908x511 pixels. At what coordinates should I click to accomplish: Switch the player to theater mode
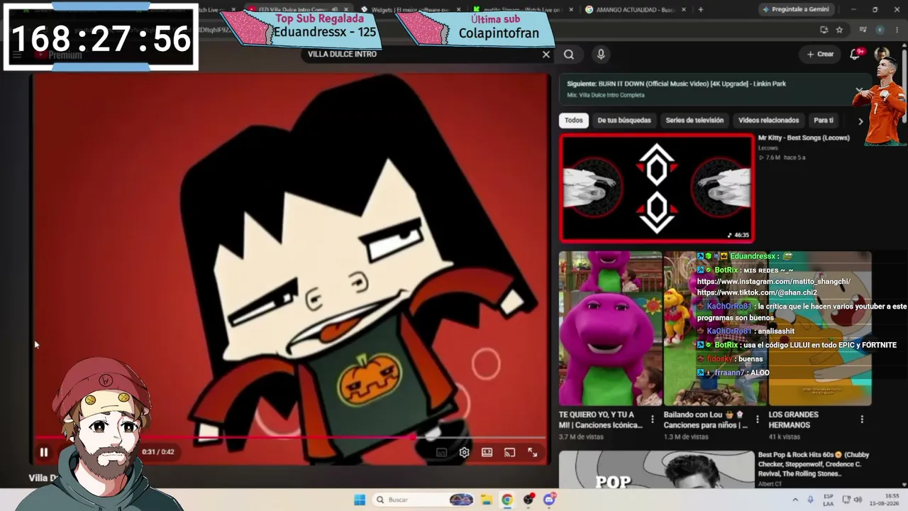(487, 452)
